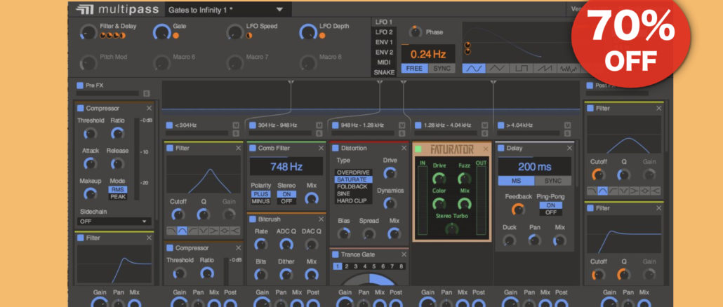Viewport: 723px width, 307px height.
Task: Set LFO rate mode to SYNC
Action: (442, 68)
